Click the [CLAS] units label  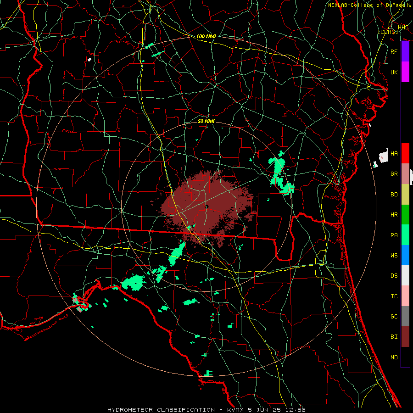pyautogui.click(x=388, y=32)
